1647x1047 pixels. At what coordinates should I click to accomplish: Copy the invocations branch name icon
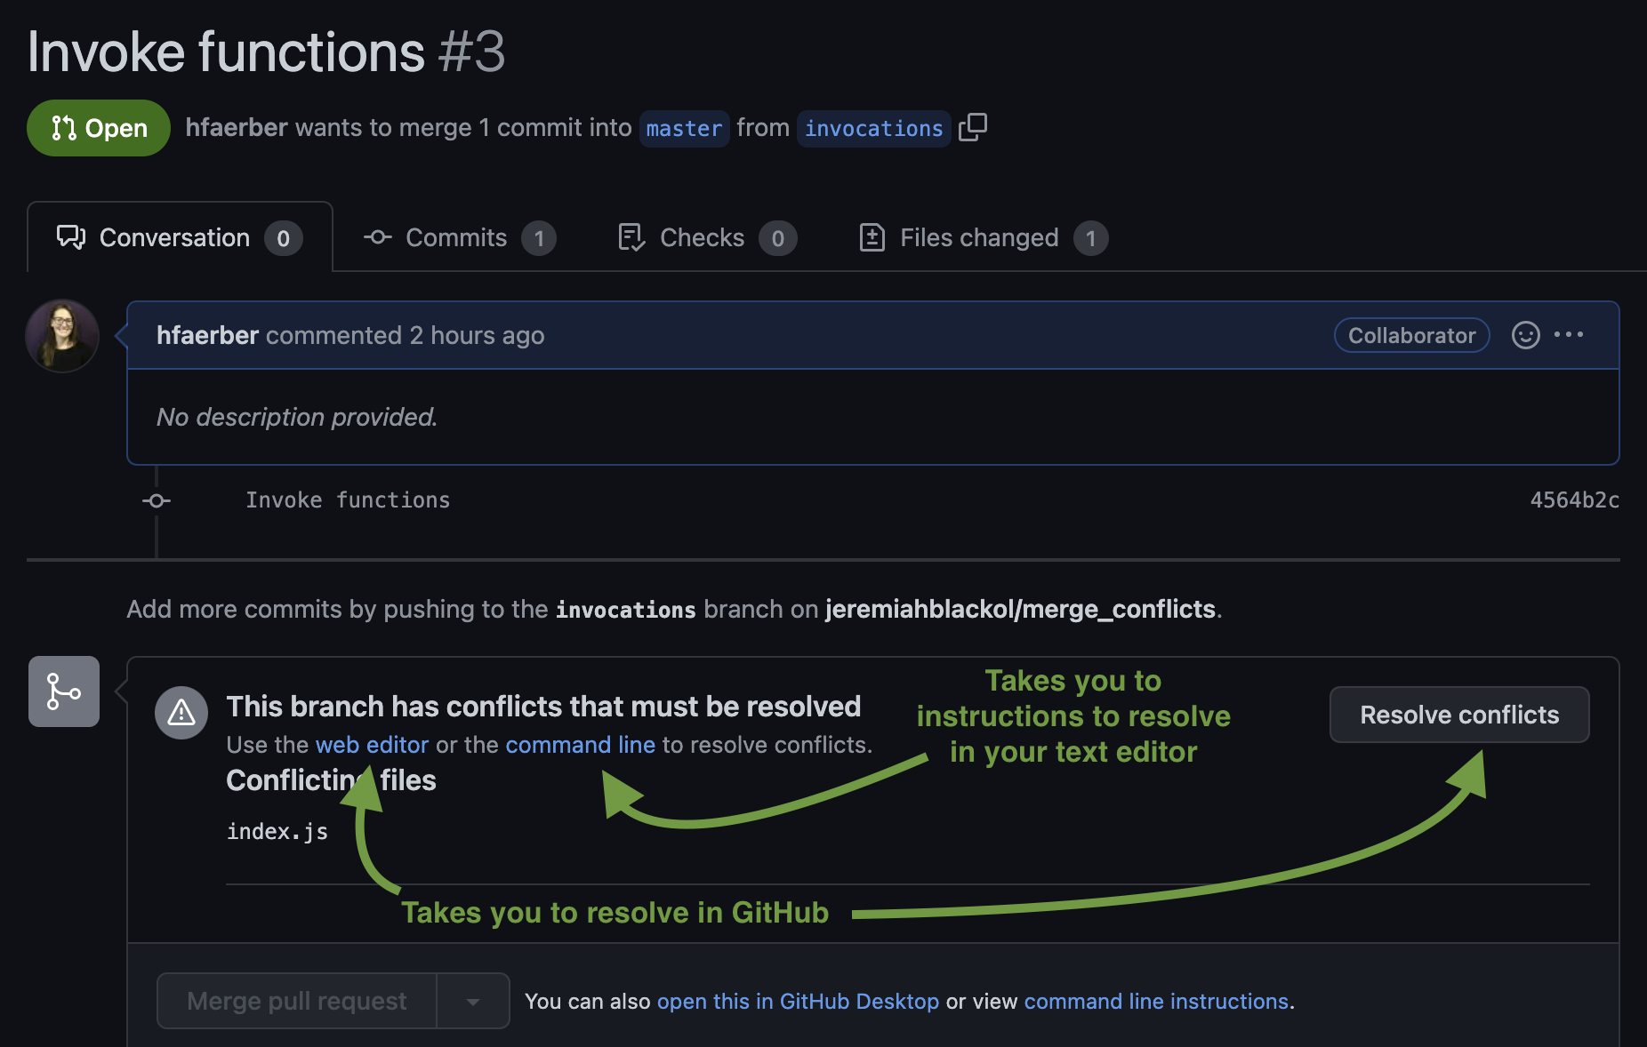(x=973, y=127)
